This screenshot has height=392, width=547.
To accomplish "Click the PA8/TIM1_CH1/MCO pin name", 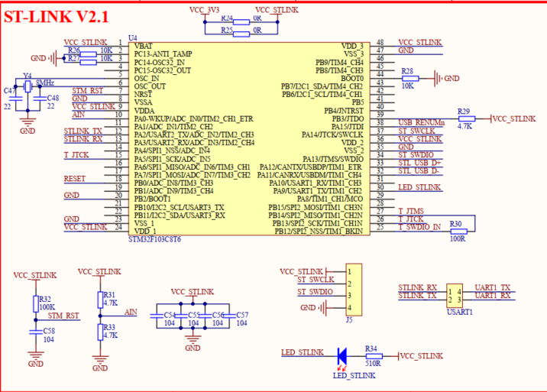I will (330, 199).
